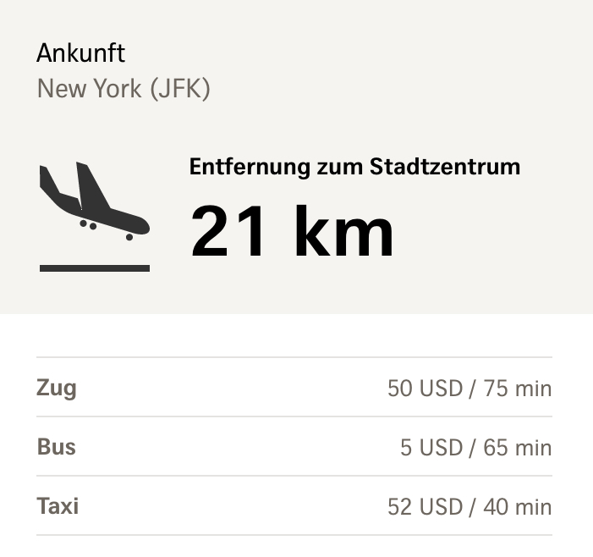Click the 40 min taxi duration
The height and width of the screenshot is (557, 593).
tap(517, 507)
